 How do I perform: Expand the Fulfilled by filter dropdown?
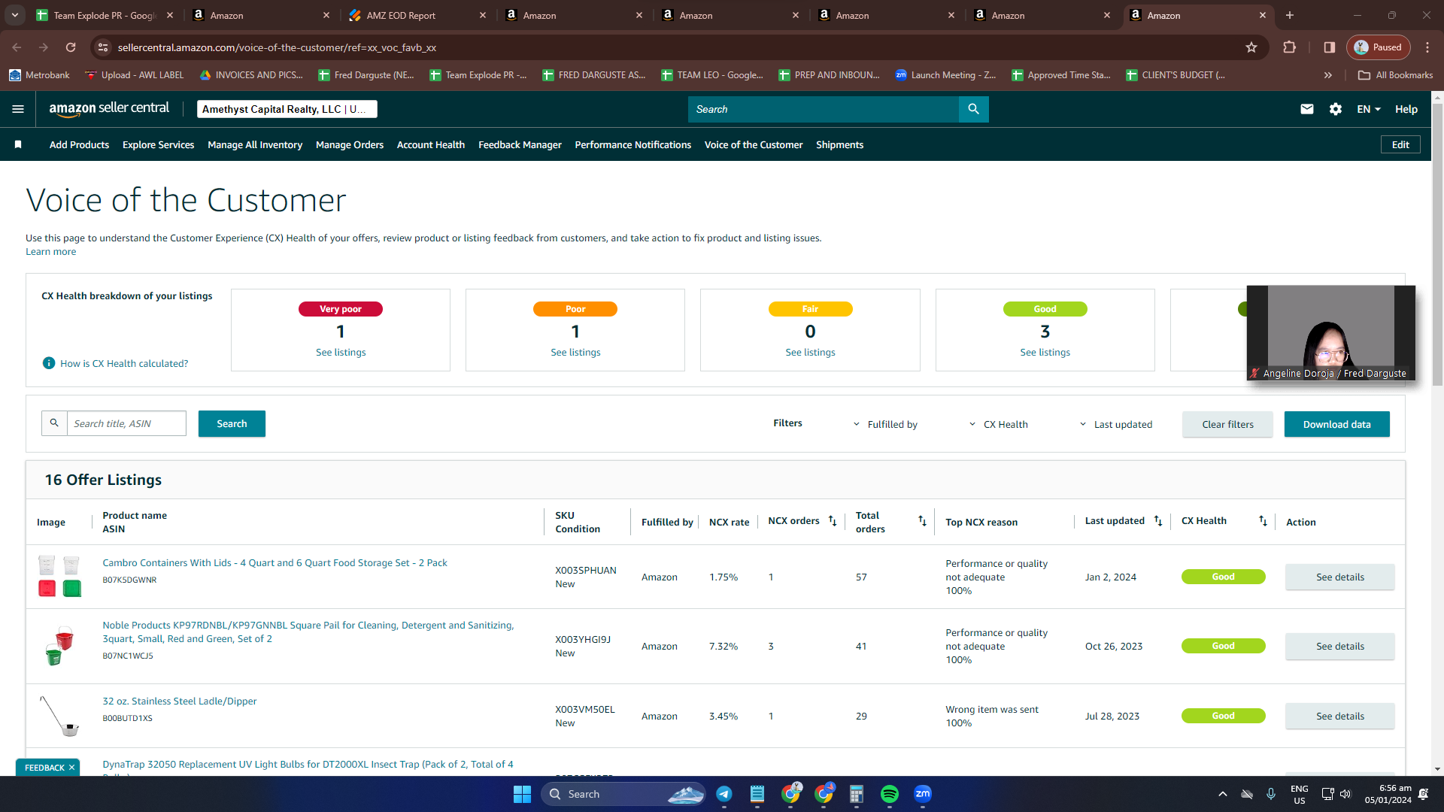point(885,424)
